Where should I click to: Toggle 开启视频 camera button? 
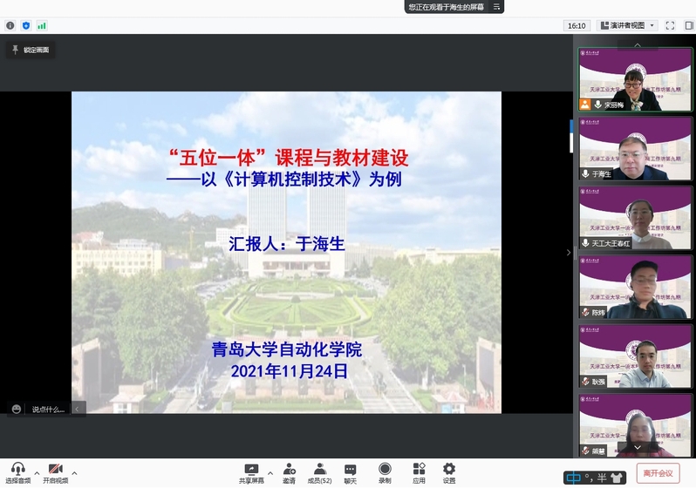click(x=55, y=472)
